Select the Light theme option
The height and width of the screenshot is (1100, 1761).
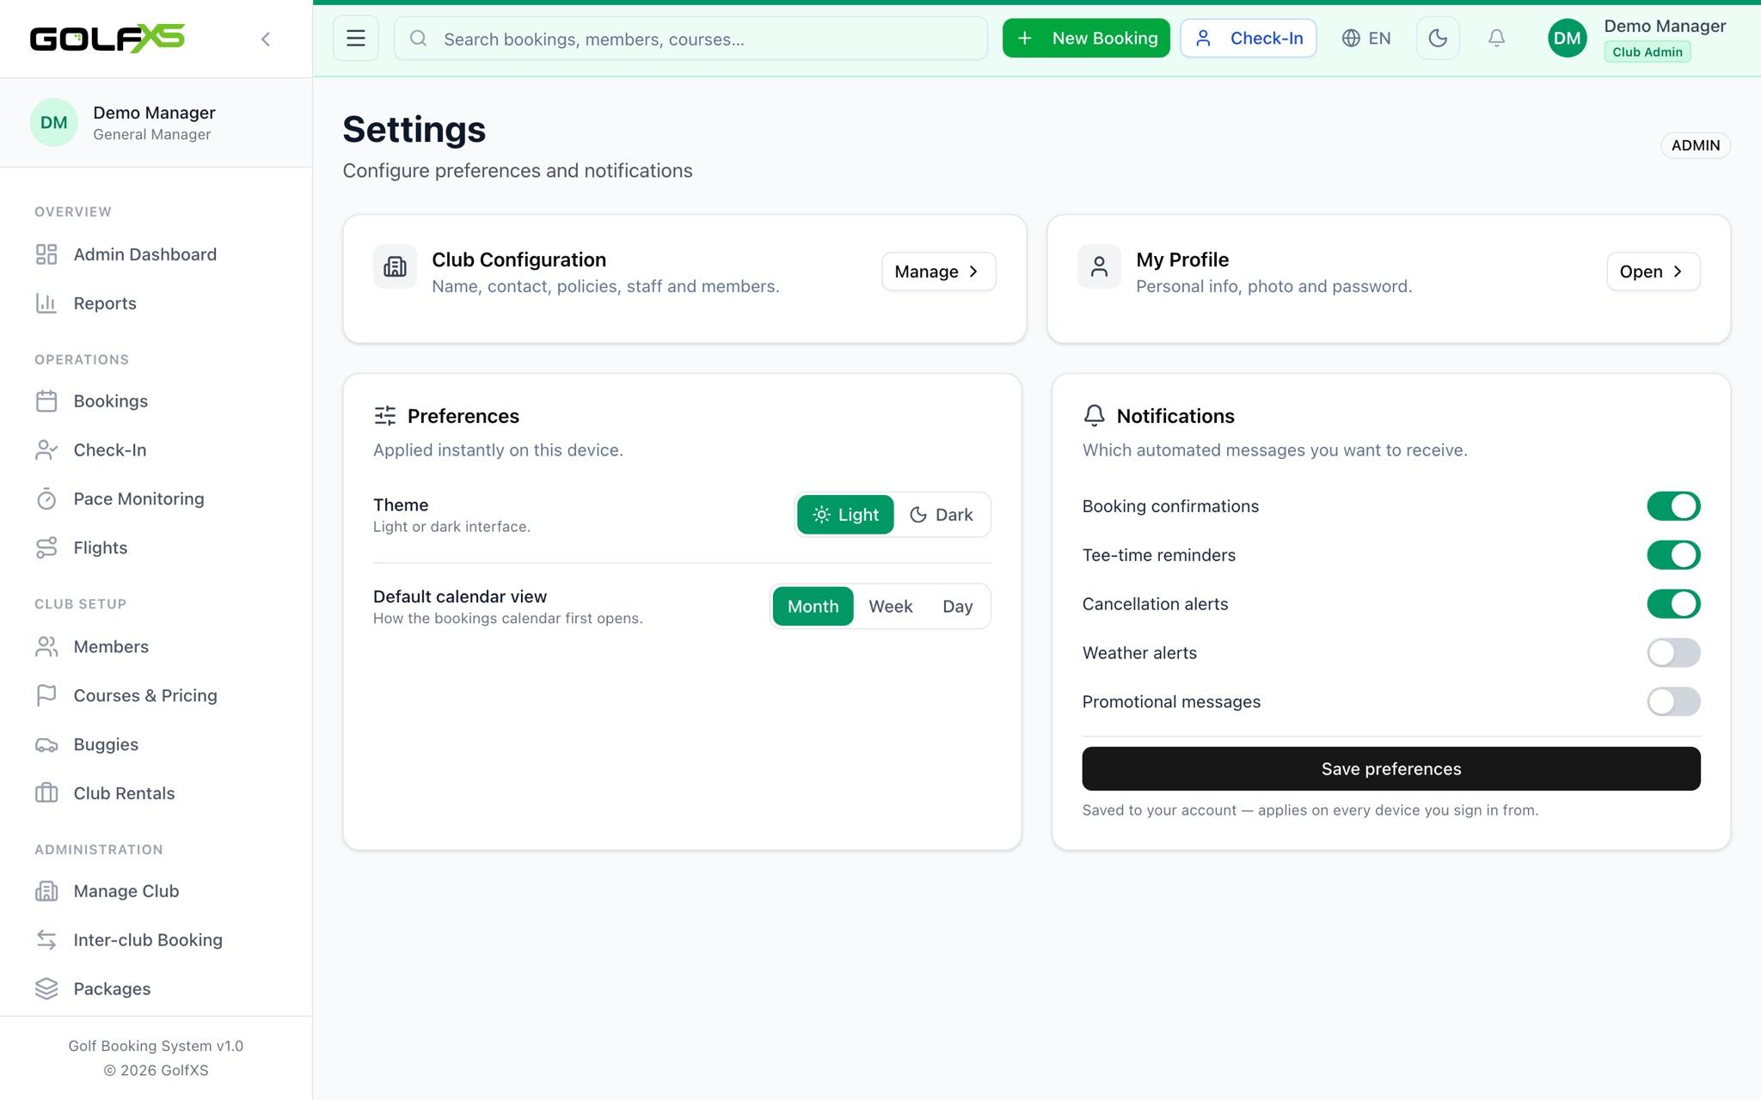(x=845, y=515)
